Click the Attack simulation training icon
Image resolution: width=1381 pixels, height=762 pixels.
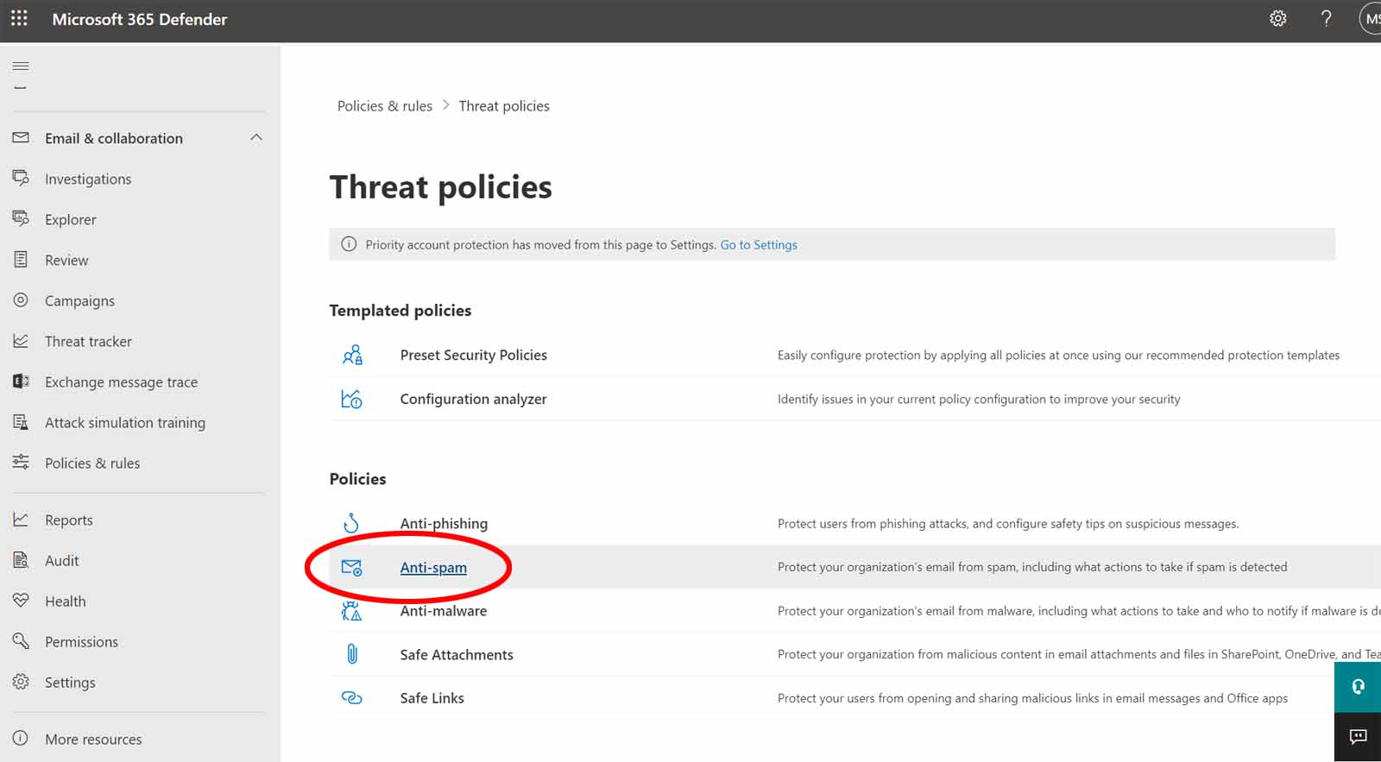pyautogui.click(x=21, y=421)
